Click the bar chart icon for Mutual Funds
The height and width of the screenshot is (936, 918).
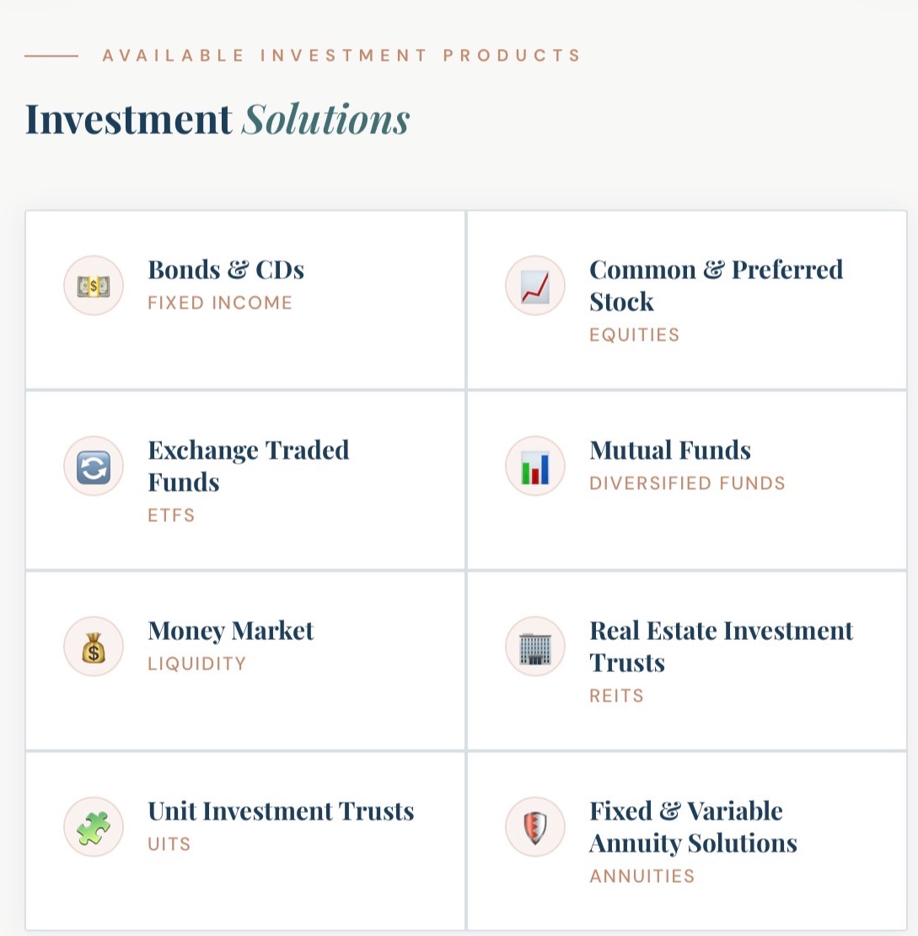(x=535, y=466)
